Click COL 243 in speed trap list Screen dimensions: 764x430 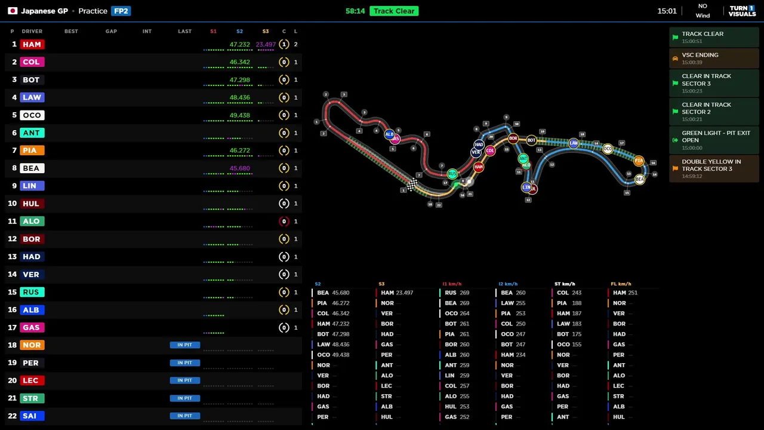point(569,293)
